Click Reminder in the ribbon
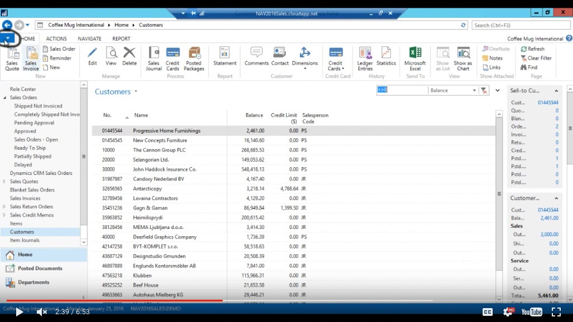 click(x=57, y=58)
